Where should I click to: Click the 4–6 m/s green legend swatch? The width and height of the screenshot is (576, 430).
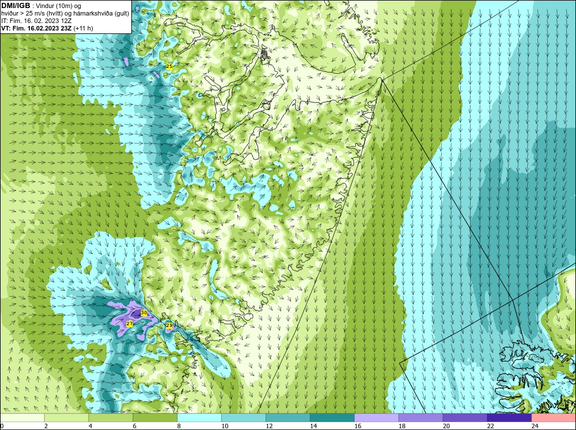pyautogui.click(x=111, y=418)
